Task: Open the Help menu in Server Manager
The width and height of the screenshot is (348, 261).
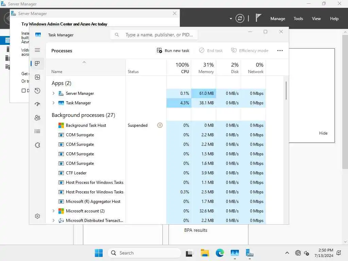Action: (334, 19)
